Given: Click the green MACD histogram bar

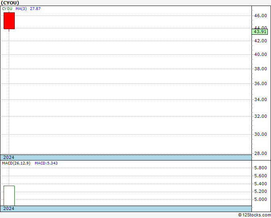Looking at the screenshot, I should [9, 196].
